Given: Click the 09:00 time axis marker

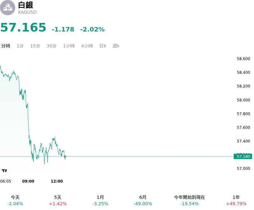Looking at the screenshot, I should point(28,181).
